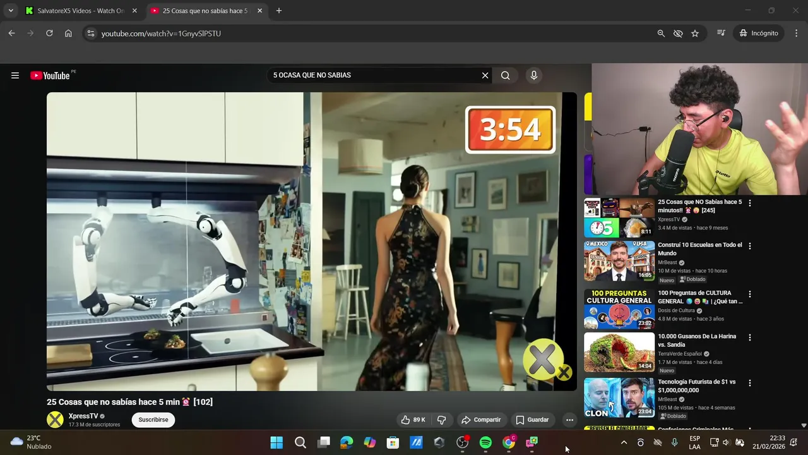This screenshot has width=808, height=455.
Task: Open '10.000 Gusanos De La Harina vs. Sandía' title
Action: 697,341
